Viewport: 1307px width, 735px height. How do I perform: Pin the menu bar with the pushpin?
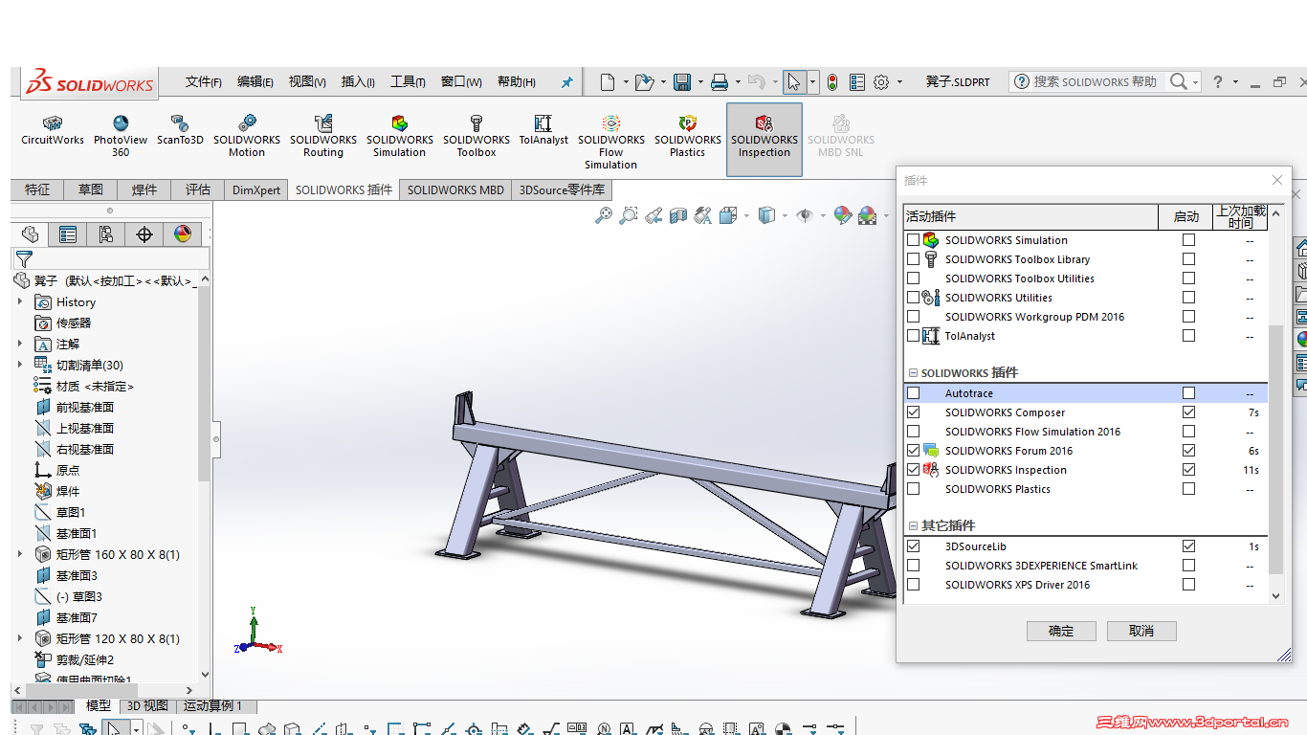click(x=566, y=82)
